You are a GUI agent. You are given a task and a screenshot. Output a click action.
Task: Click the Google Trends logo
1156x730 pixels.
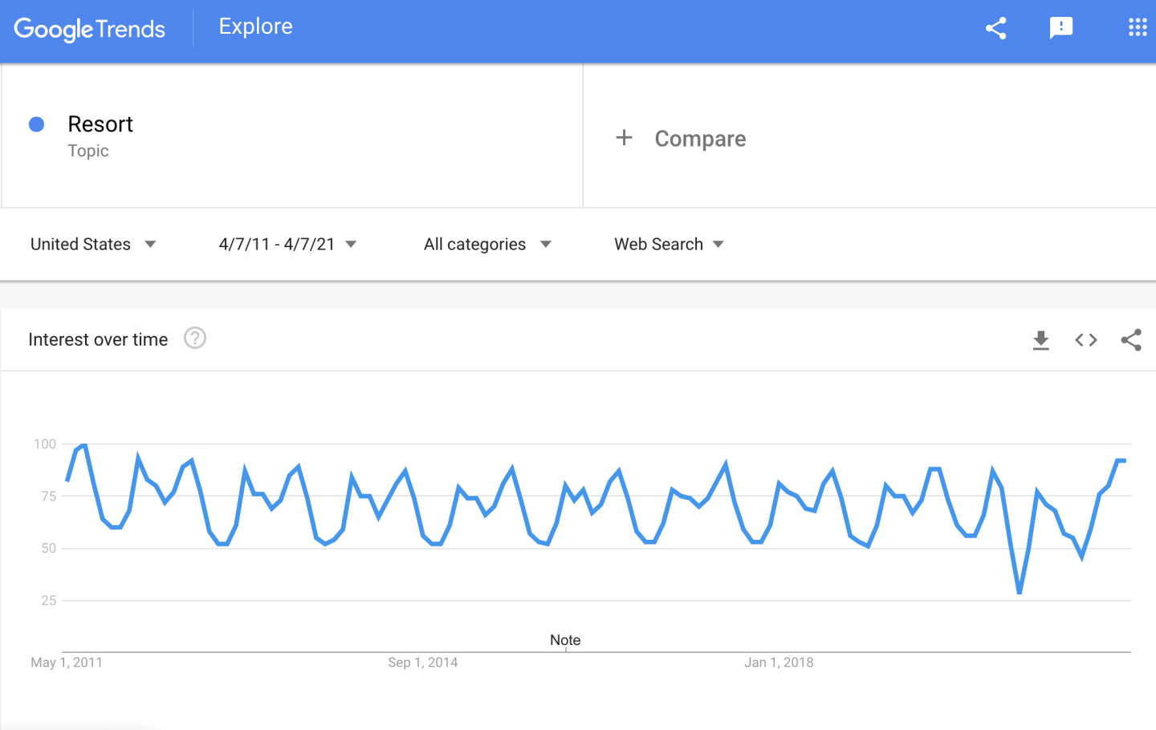click(x=89, y=30)
